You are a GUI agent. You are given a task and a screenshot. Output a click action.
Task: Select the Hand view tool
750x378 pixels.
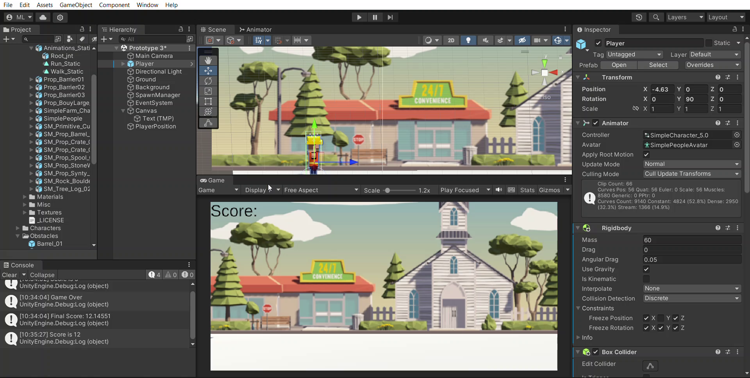[x=208, y=61]
